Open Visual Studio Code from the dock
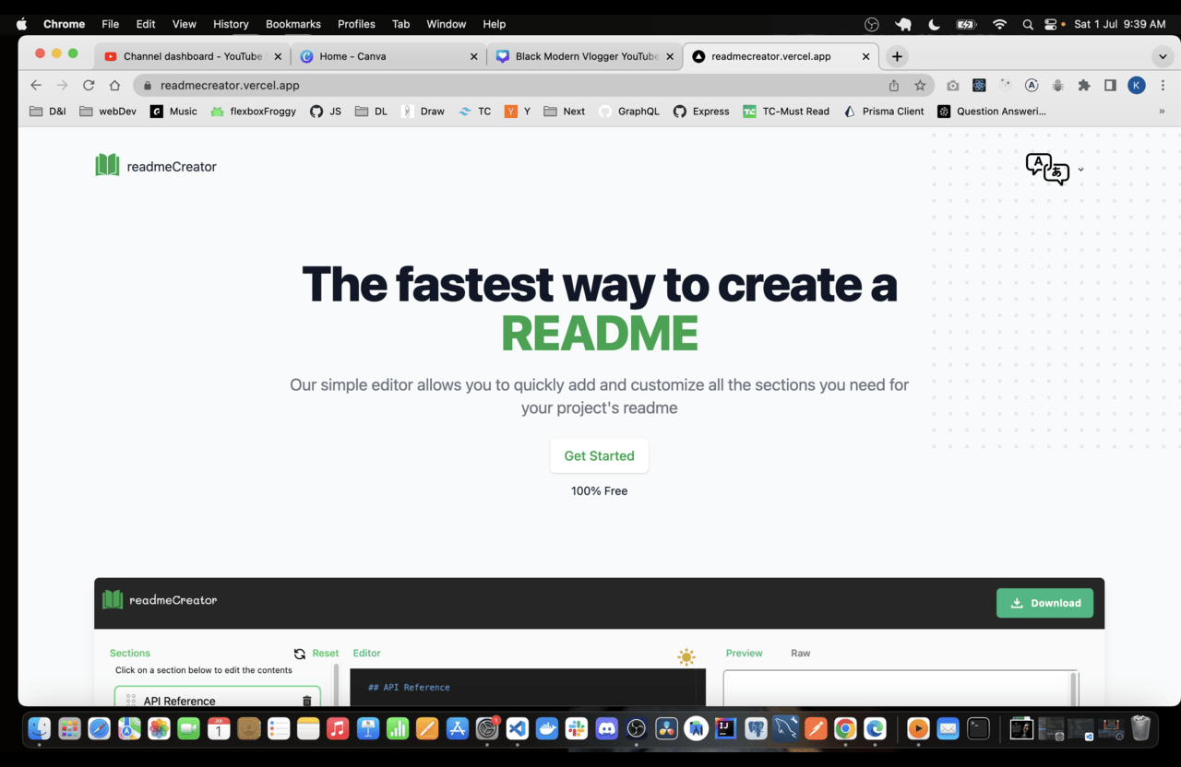 click(x=517, y=728)
